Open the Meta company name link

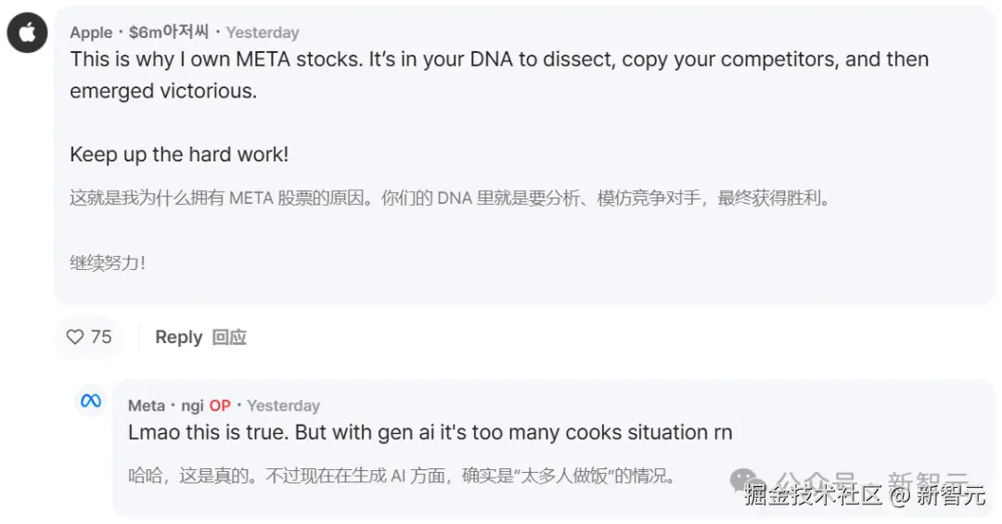[146, 405]
